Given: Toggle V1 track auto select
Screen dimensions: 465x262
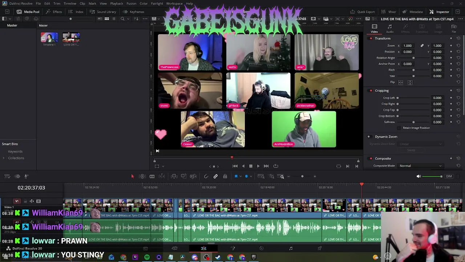Looking at the screenshot, I should pyautogui.click(x=32, y=201).
